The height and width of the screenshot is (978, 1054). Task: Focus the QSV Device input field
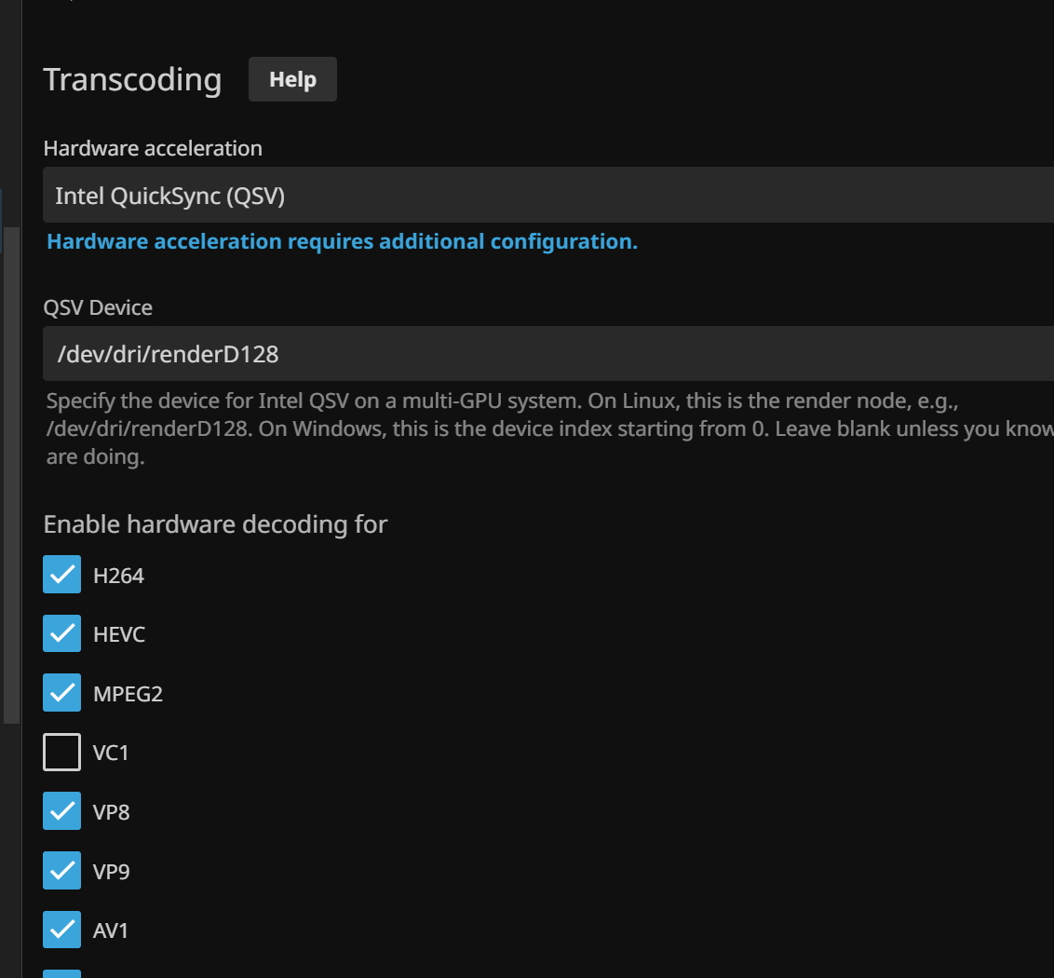(x=547, y=354)
